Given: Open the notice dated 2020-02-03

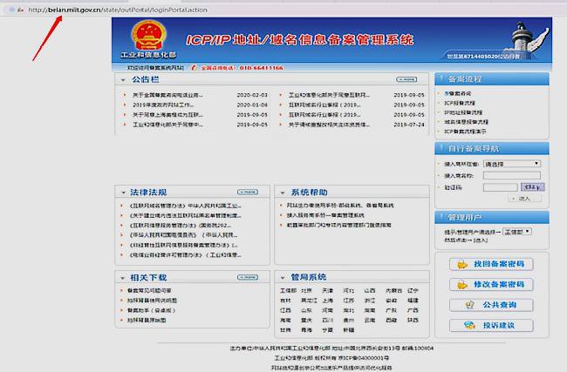Looking at the screenshot, I should [167, 95].
